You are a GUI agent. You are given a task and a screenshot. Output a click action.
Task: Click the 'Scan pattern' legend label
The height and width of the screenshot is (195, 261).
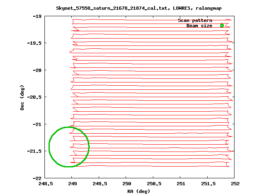[195, 21]
